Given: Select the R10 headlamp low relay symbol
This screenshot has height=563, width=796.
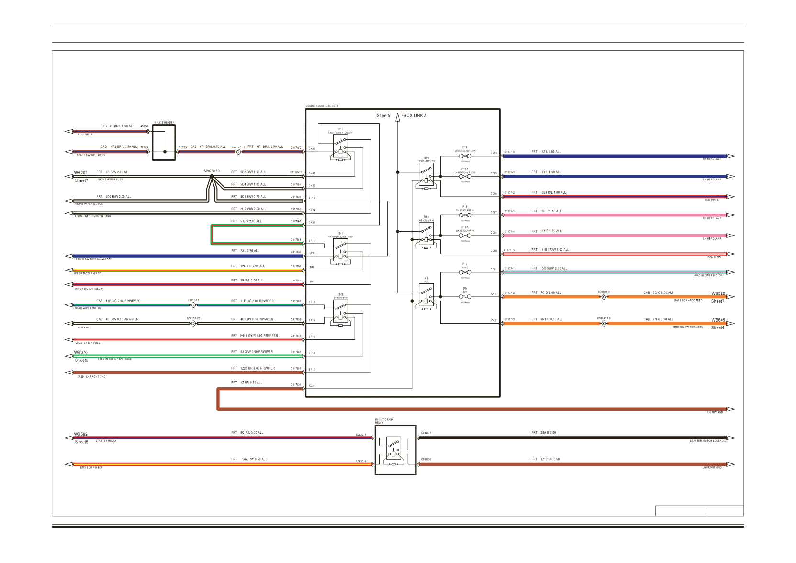Looking at the screenshot, I should point(426,176).
